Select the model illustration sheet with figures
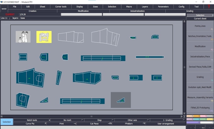Viewport: 214px width, 129px height. (x=23, y=37)
